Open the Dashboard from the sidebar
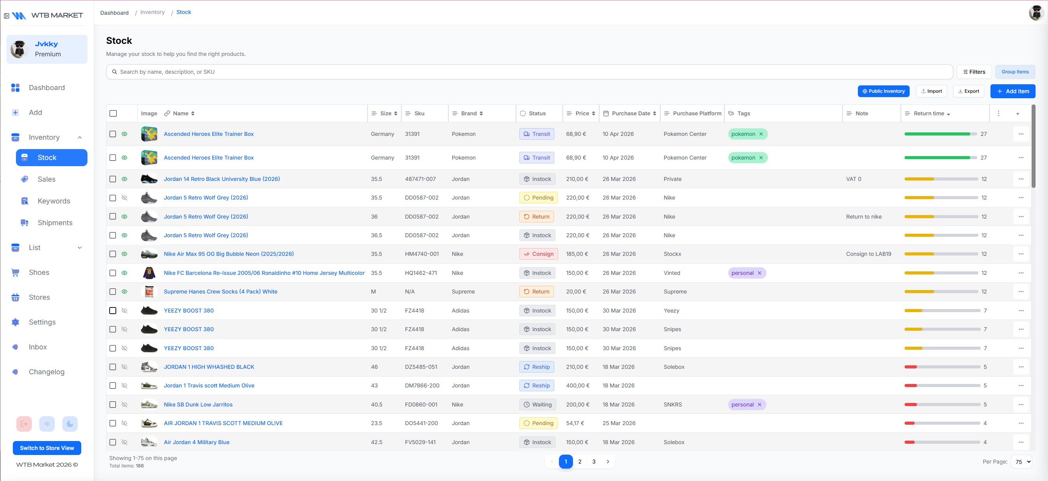 [47, 87]
